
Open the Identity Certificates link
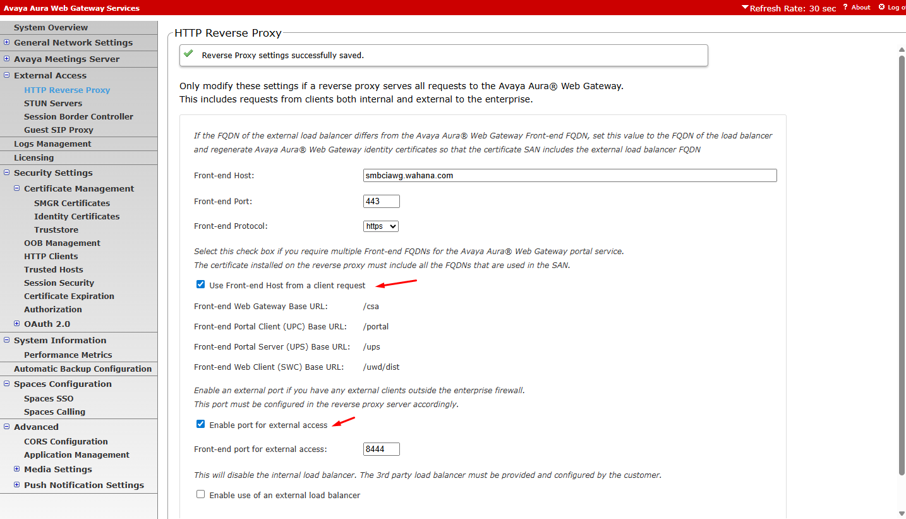click(x=76, y=216)
